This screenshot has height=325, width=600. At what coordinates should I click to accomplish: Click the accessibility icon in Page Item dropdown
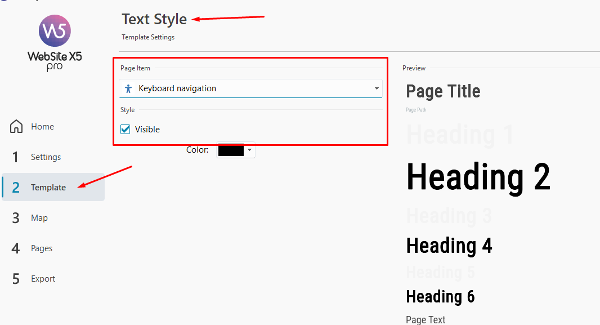[128, 89]
